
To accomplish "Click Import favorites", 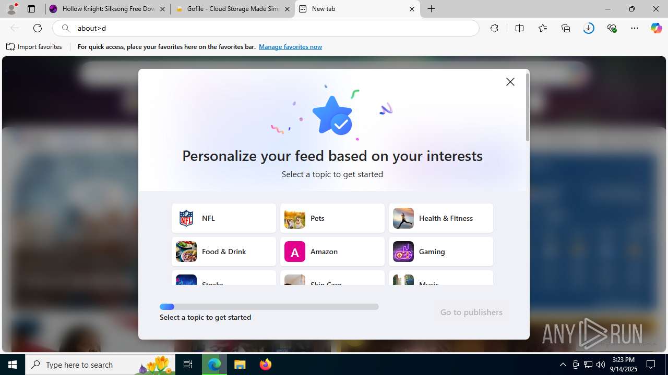I will tap(34, 47).
